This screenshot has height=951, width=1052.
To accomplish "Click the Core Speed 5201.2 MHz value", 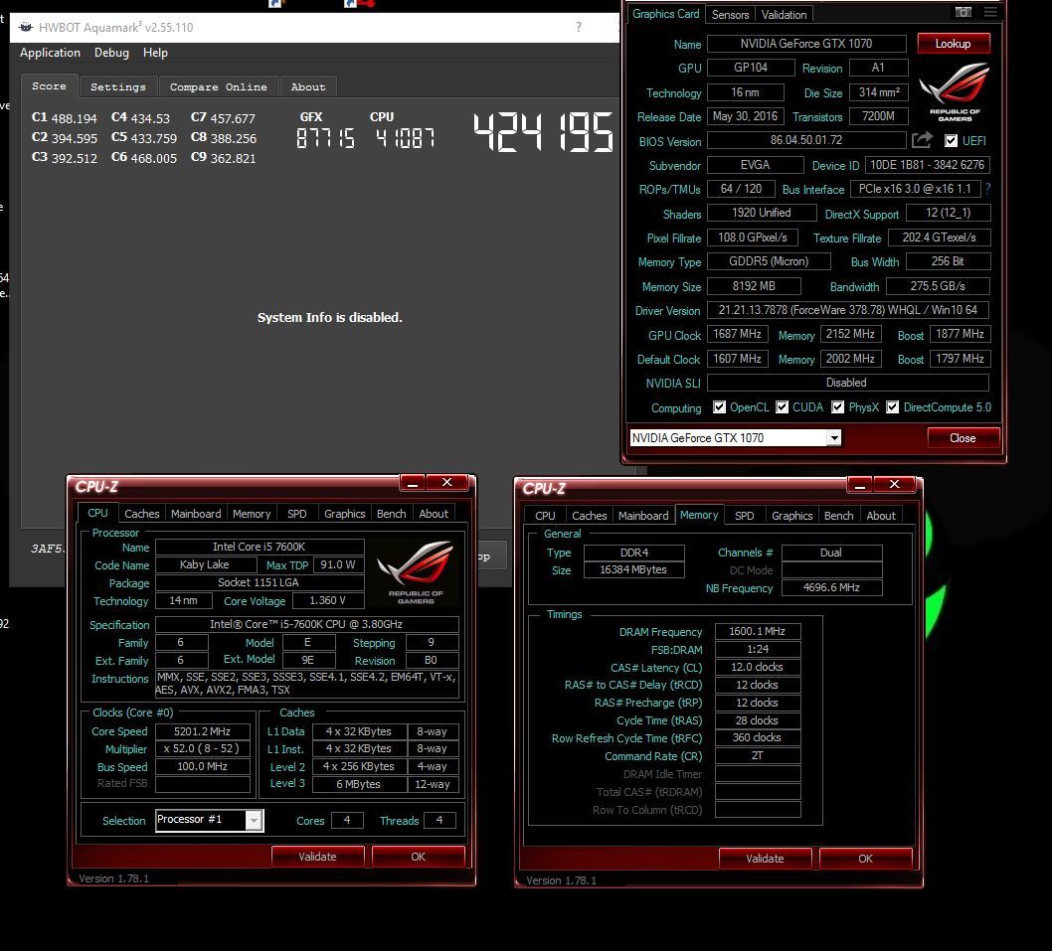I will [x=202, y=731].
